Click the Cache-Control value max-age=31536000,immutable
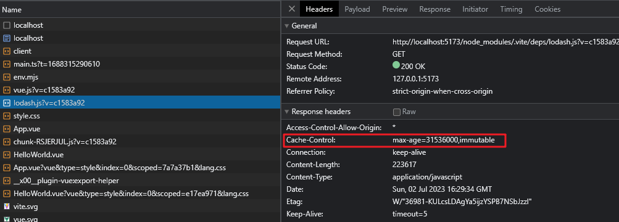The width and height of the screenshot is (619, 222). (443, 140)
